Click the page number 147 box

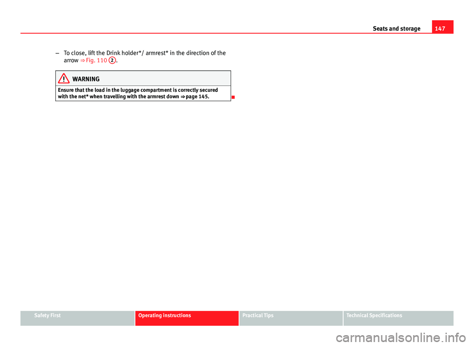(x=442, y=27)
